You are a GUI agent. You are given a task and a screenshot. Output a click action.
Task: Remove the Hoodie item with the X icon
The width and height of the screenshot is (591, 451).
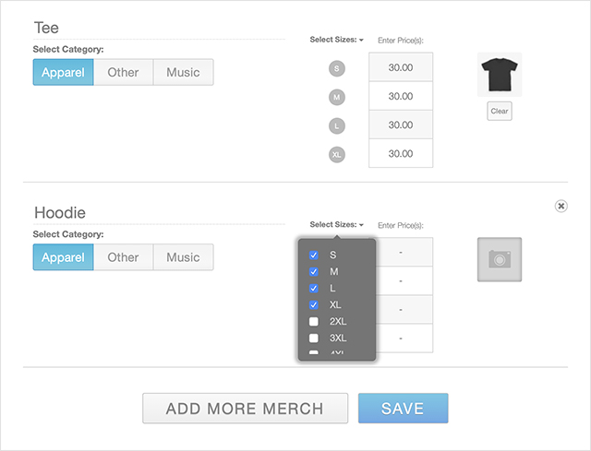[561, 207]
